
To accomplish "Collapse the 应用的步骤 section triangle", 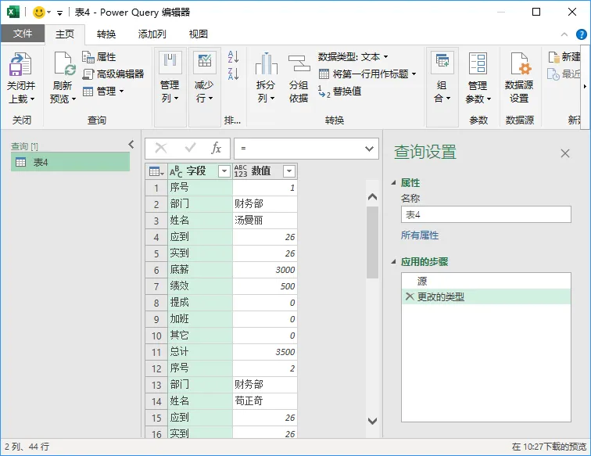I will 393,261.
